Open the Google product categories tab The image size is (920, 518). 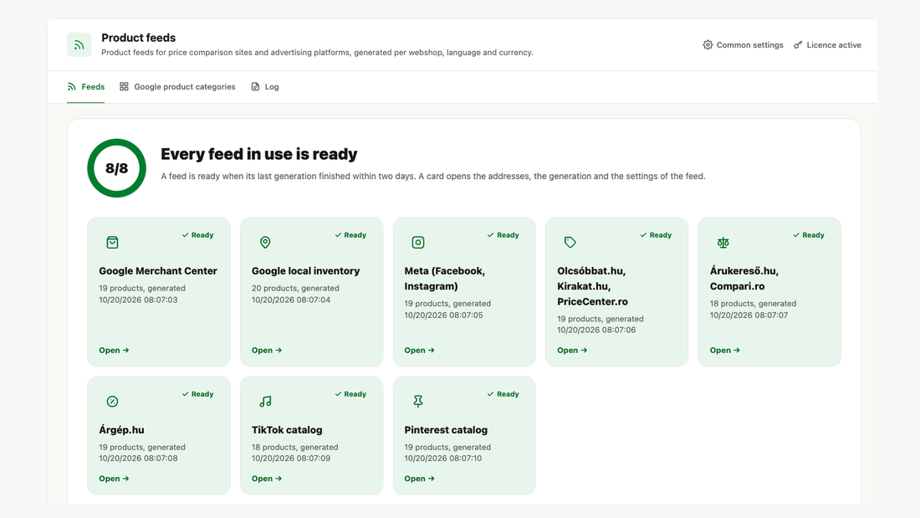(x=177, y=86)
